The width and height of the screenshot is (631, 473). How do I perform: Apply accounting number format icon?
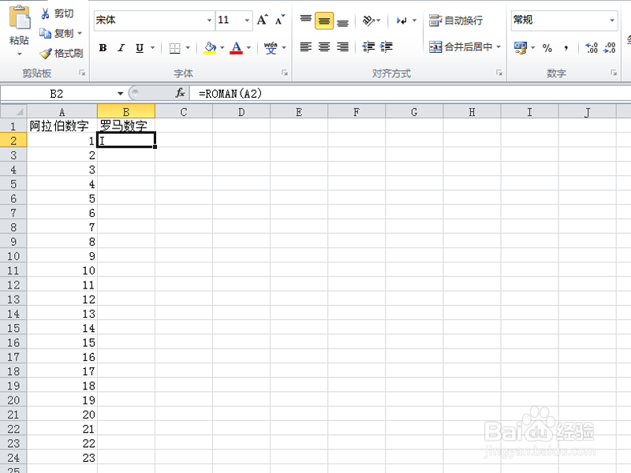[x=521, y=48]
